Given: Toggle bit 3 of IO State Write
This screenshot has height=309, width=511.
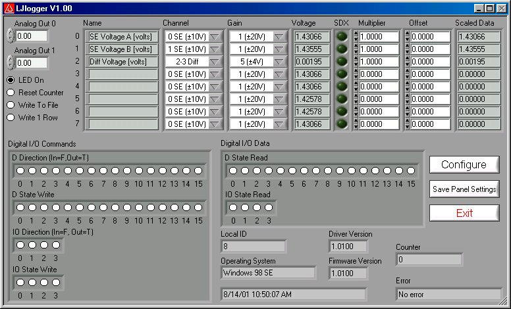Looking at the screenshot, I should (55, 282).
